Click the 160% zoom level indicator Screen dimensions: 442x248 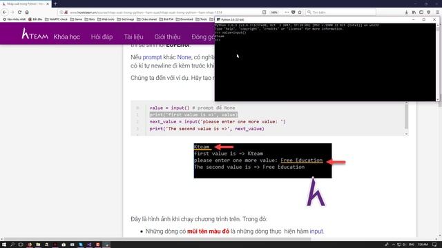tap(274, 12)
